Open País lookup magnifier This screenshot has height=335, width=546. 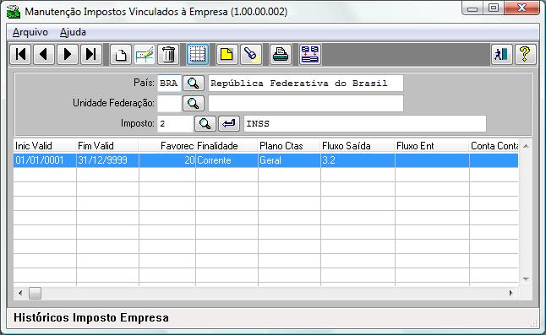coord(194,83)
